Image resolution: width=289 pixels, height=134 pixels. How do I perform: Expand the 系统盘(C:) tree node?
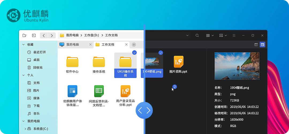25,129
